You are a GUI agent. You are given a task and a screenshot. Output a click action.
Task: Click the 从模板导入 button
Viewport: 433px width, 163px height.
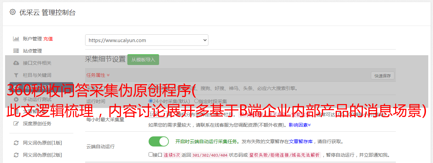click(143, 60)
